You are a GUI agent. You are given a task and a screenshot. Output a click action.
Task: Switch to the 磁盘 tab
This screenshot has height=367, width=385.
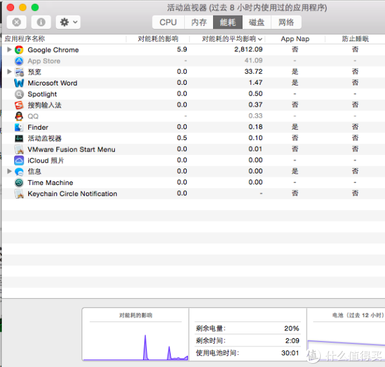tap(257, 22)
